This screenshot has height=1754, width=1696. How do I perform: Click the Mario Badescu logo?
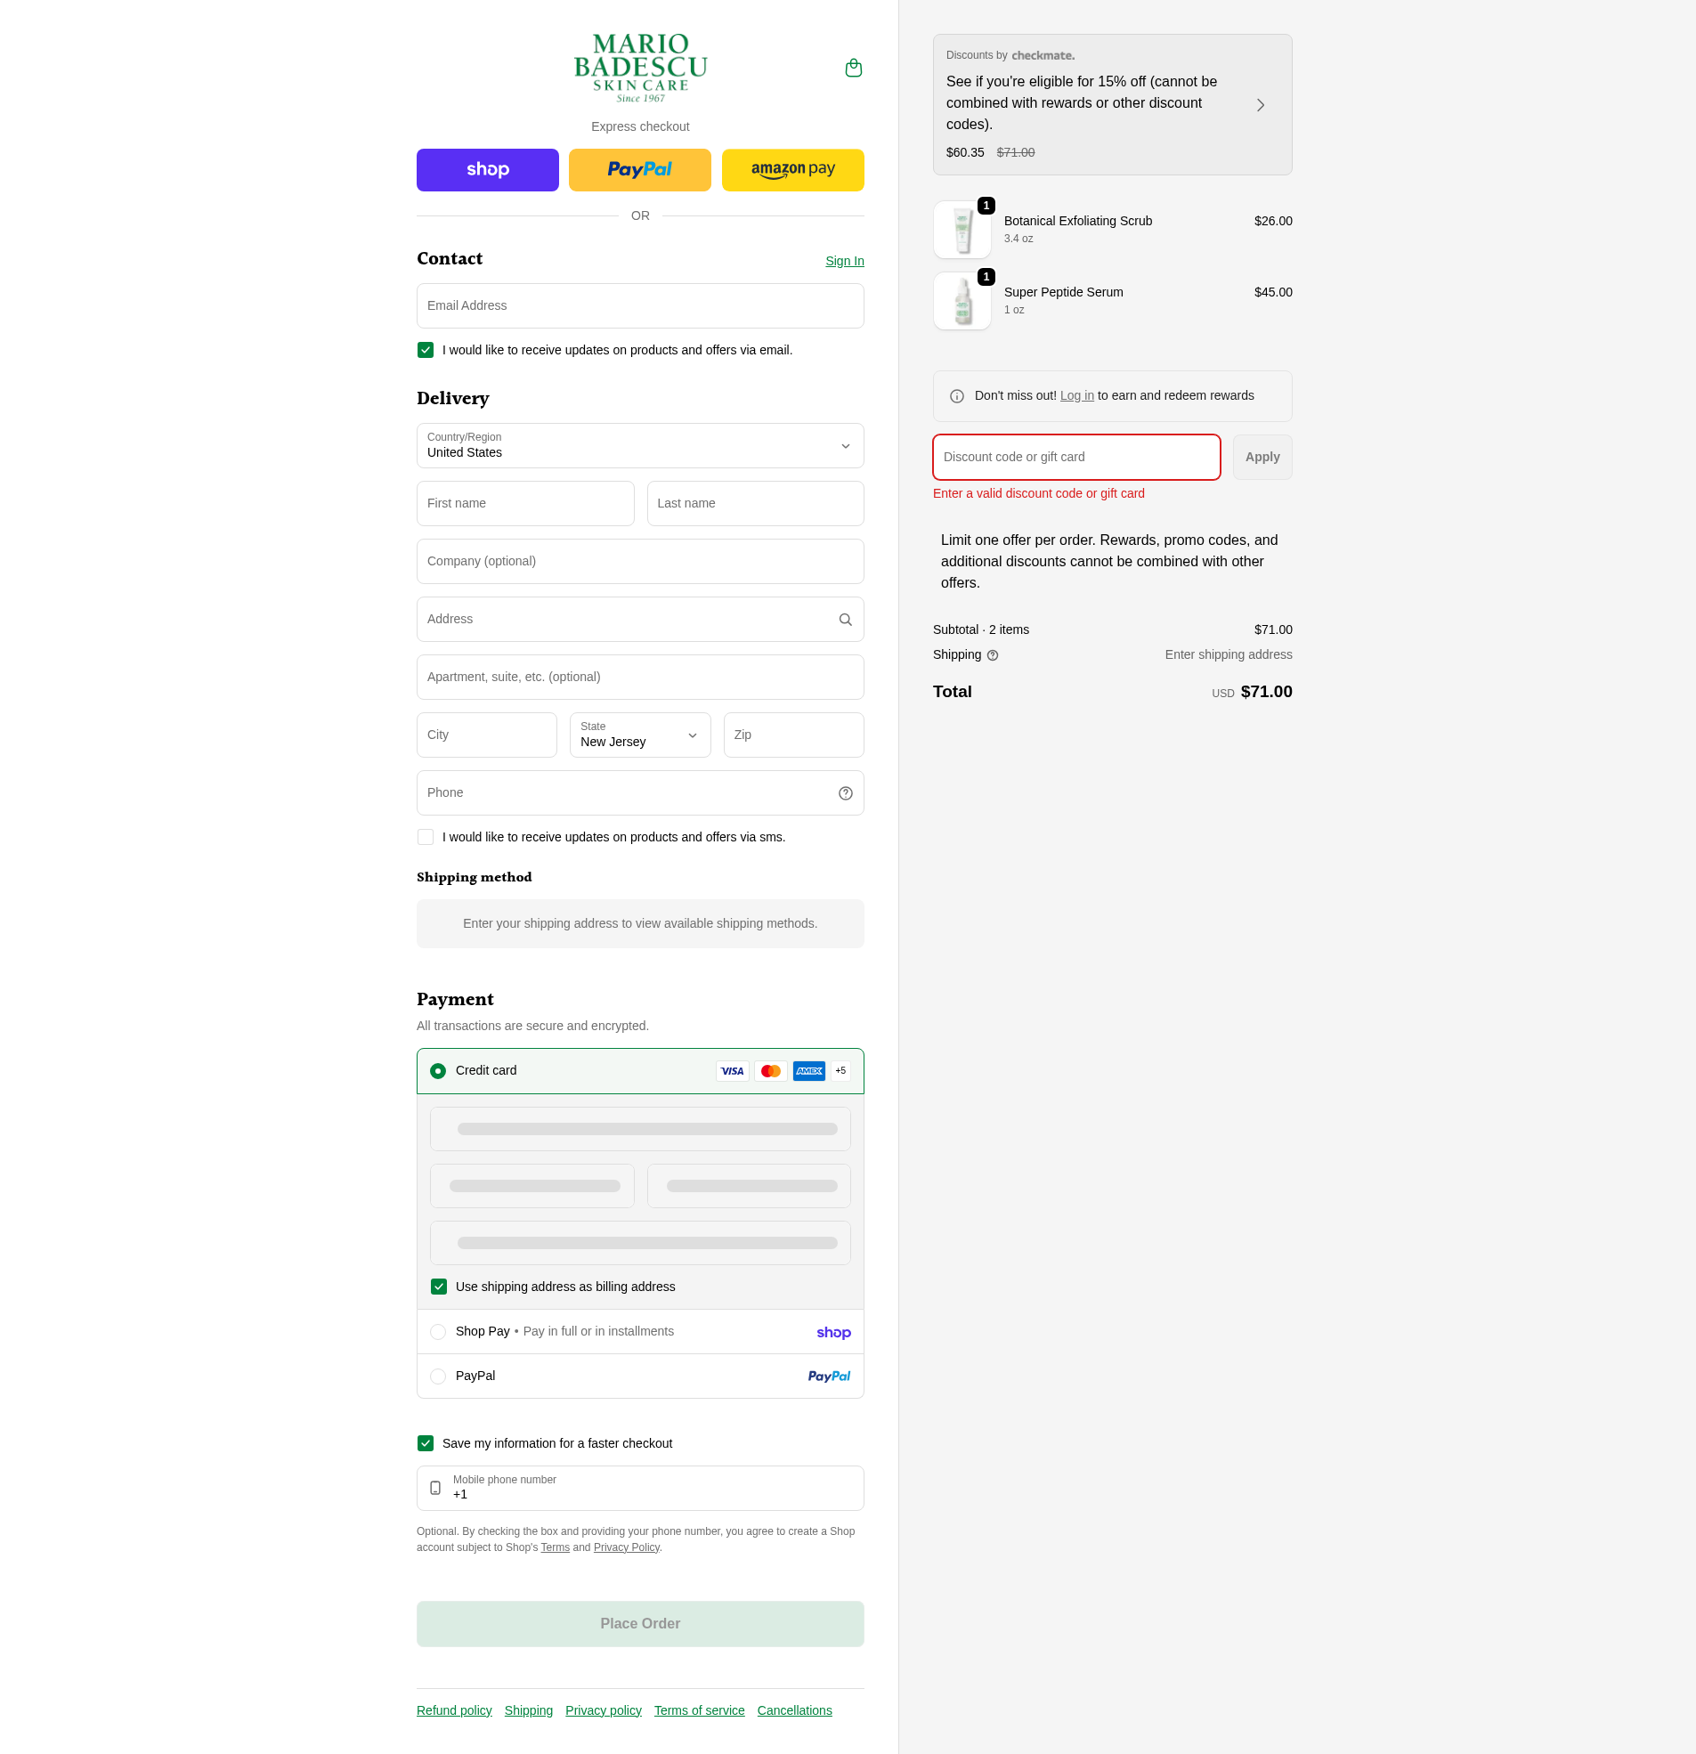click(x=640, y=68)
